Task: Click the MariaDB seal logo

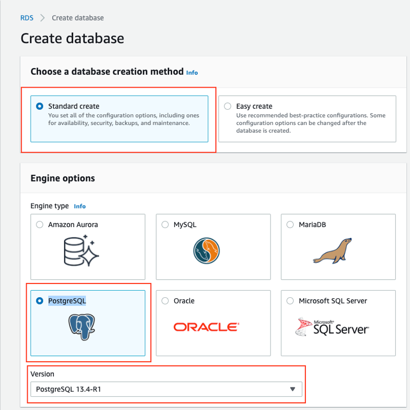Action: [333, 251]
